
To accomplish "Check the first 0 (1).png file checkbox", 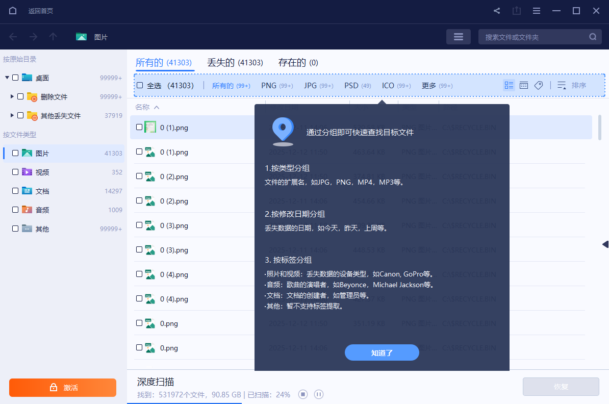I will click(139, 127).
